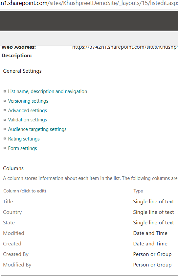Viewport: 178px width, 277px height.
Task: Click the bullet icon beside Form settings
Action: 5,148
